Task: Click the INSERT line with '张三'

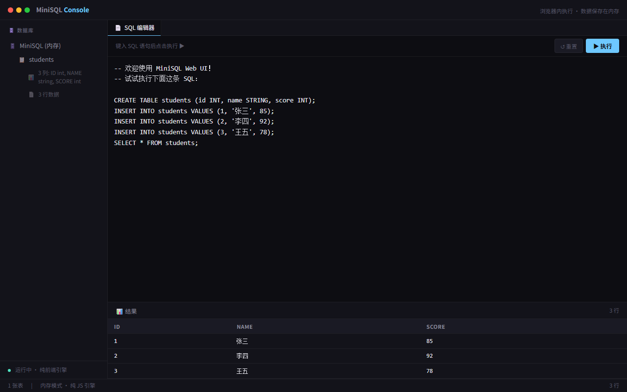Action: click(194, 111)
